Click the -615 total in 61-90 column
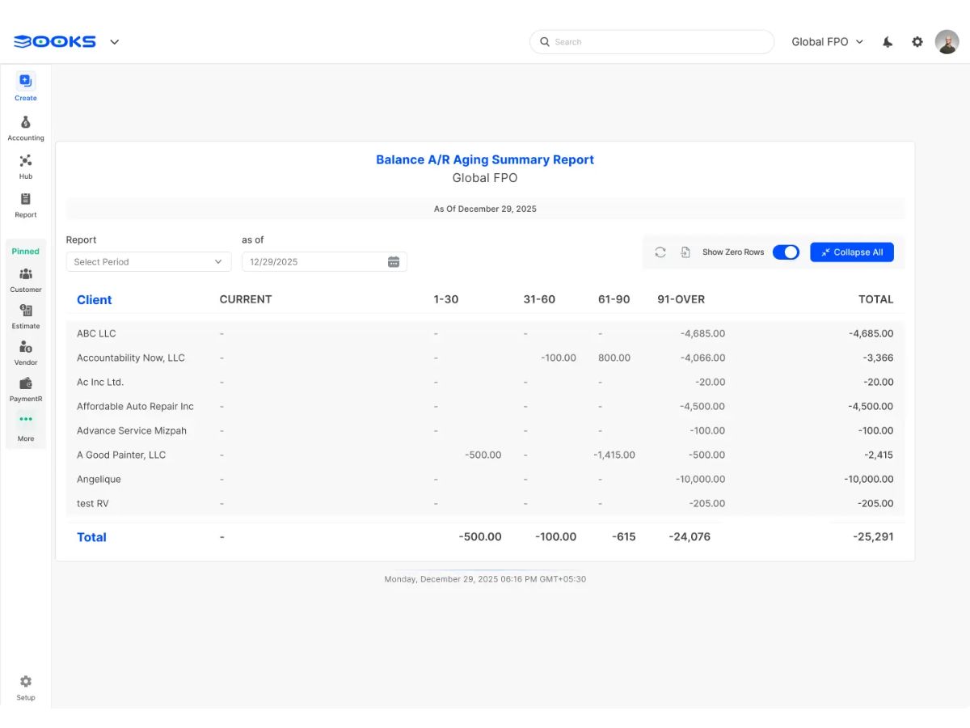The image size is (970, 728). 623,537
